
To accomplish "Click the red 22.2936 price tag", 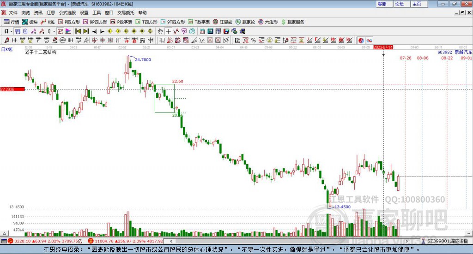I will click(12, 89).
